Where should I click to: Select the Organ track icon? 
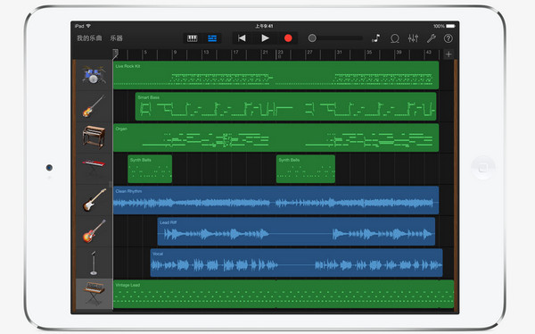(x=94, y=138)
